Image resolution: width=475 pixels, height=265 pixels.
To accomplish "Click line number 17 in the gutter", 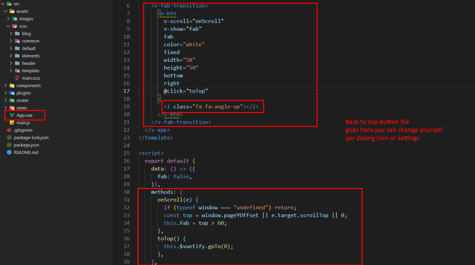I will click(126, 91).
